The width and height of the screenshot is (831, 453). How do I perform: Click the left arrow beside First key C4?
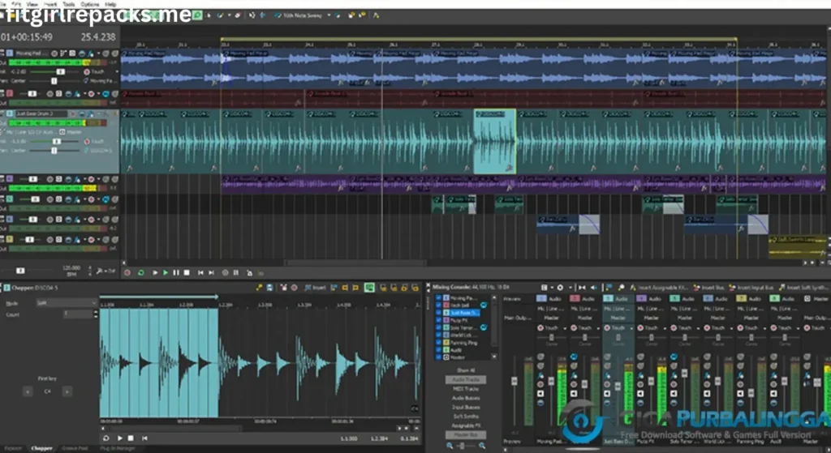(x=28, y=391)
